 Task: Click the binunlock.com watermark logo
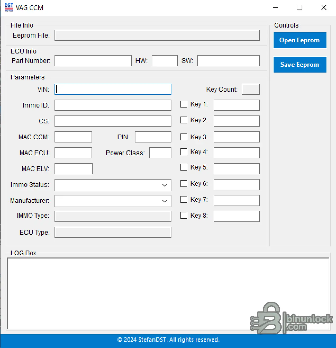(291, 318)
